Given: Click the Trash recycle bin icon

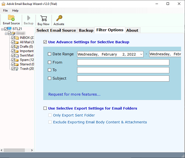Looking at the screenshot, I should (17, 69).
